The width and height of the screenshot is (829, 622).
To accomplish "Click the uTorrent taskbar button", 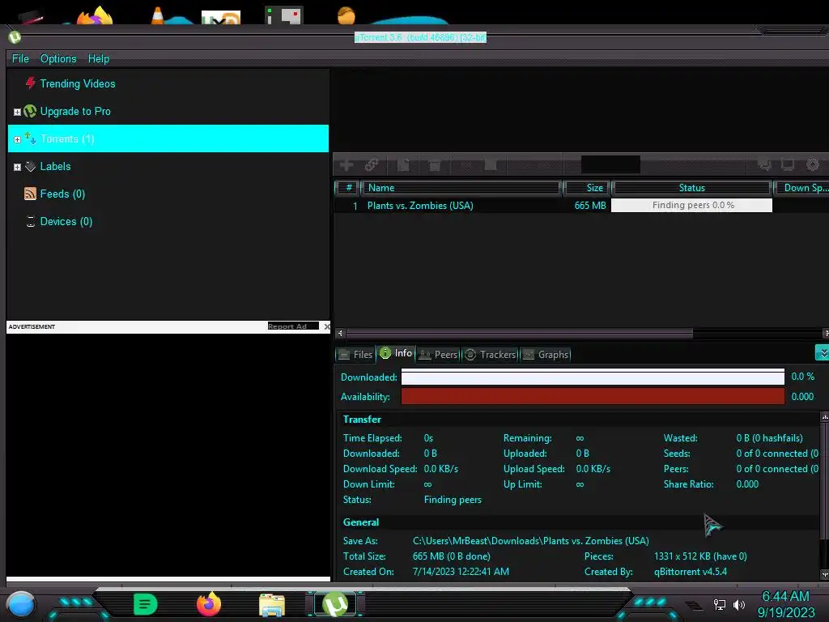I will [x=335, y=604].
